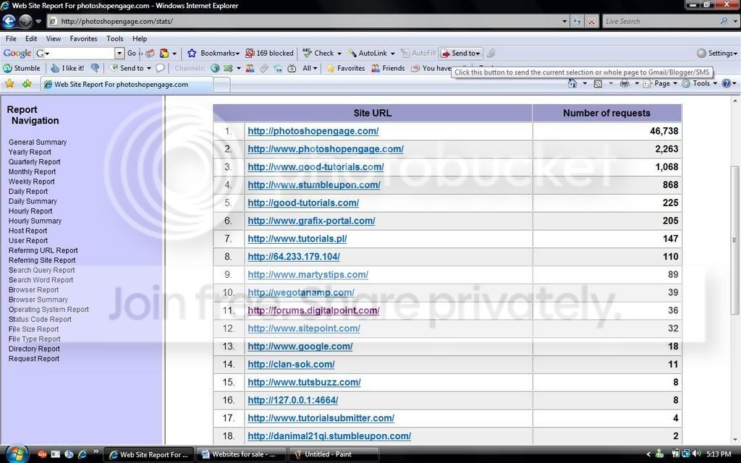Open the address bar history dropdown arrow
The image size is (741, 463).
point(564,21)
